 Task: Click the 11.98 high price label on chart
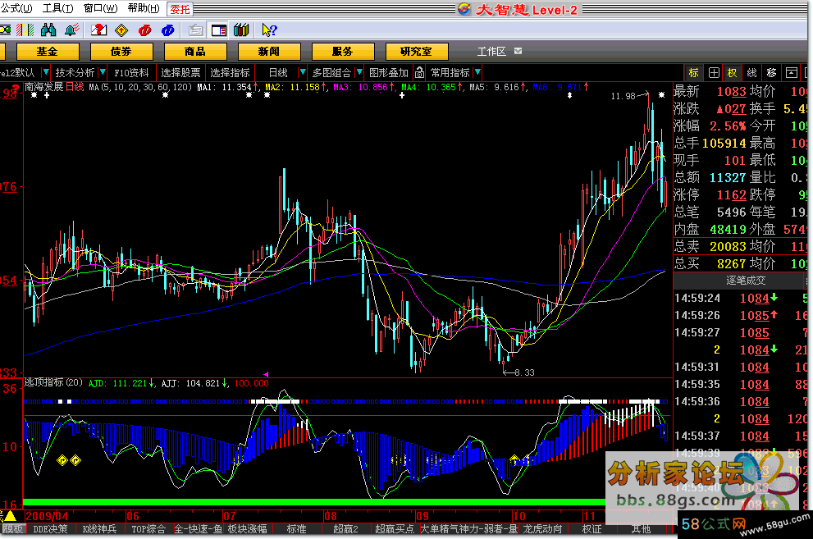tap(623, 96)
